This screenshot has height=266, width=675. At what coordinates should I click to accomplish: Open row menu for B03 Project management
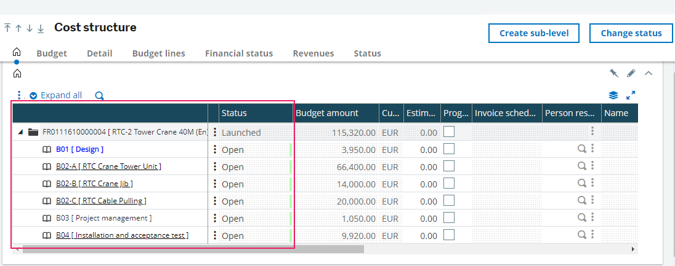(x=215, y=218)
